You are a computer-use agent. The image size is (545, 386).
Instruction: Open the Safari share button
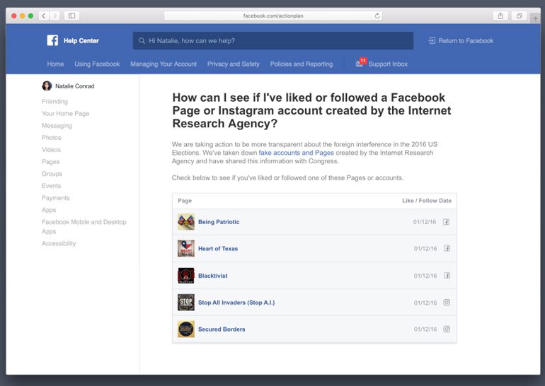click(500, 16)
